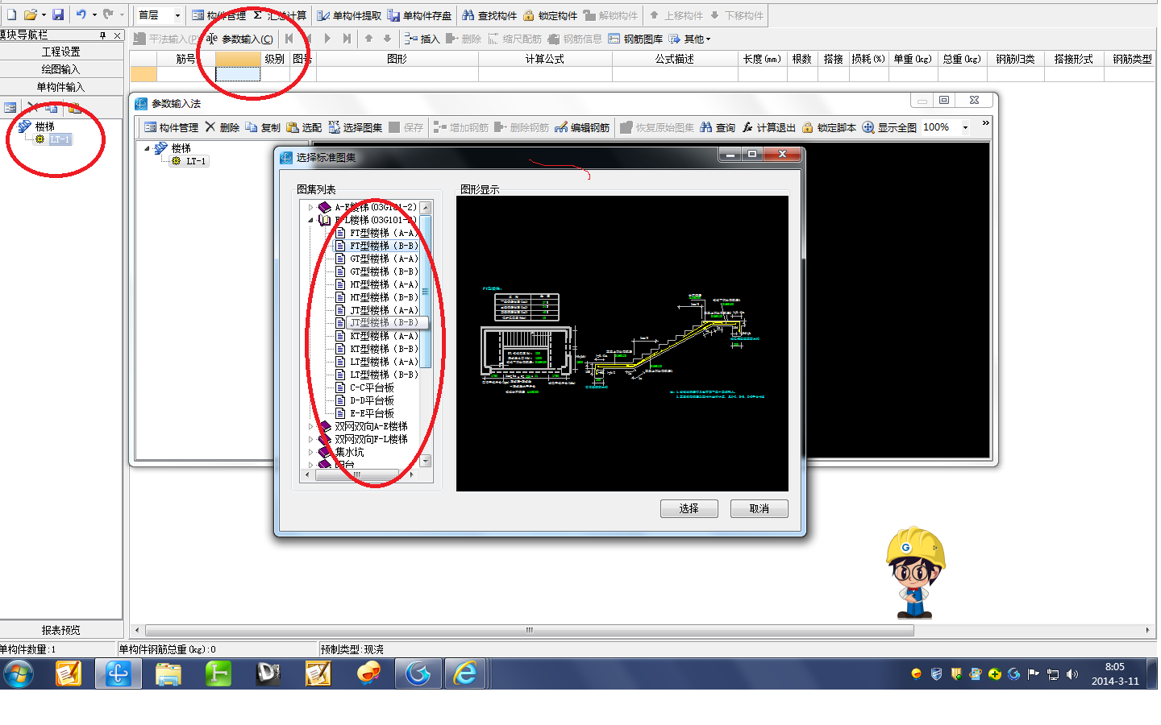The width and height of the screenshot is (1161, 725).
Task: Open 钢筋图库 rebar library
Action: click(635, 39)
